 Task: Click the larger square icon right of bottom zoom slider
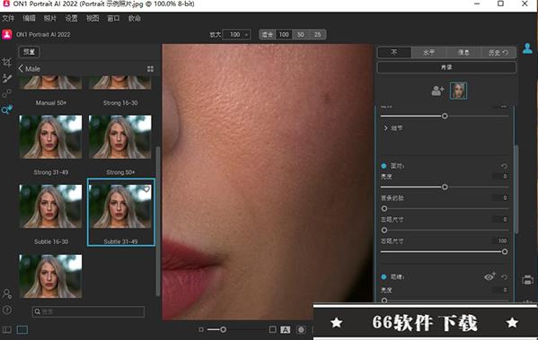272,330
